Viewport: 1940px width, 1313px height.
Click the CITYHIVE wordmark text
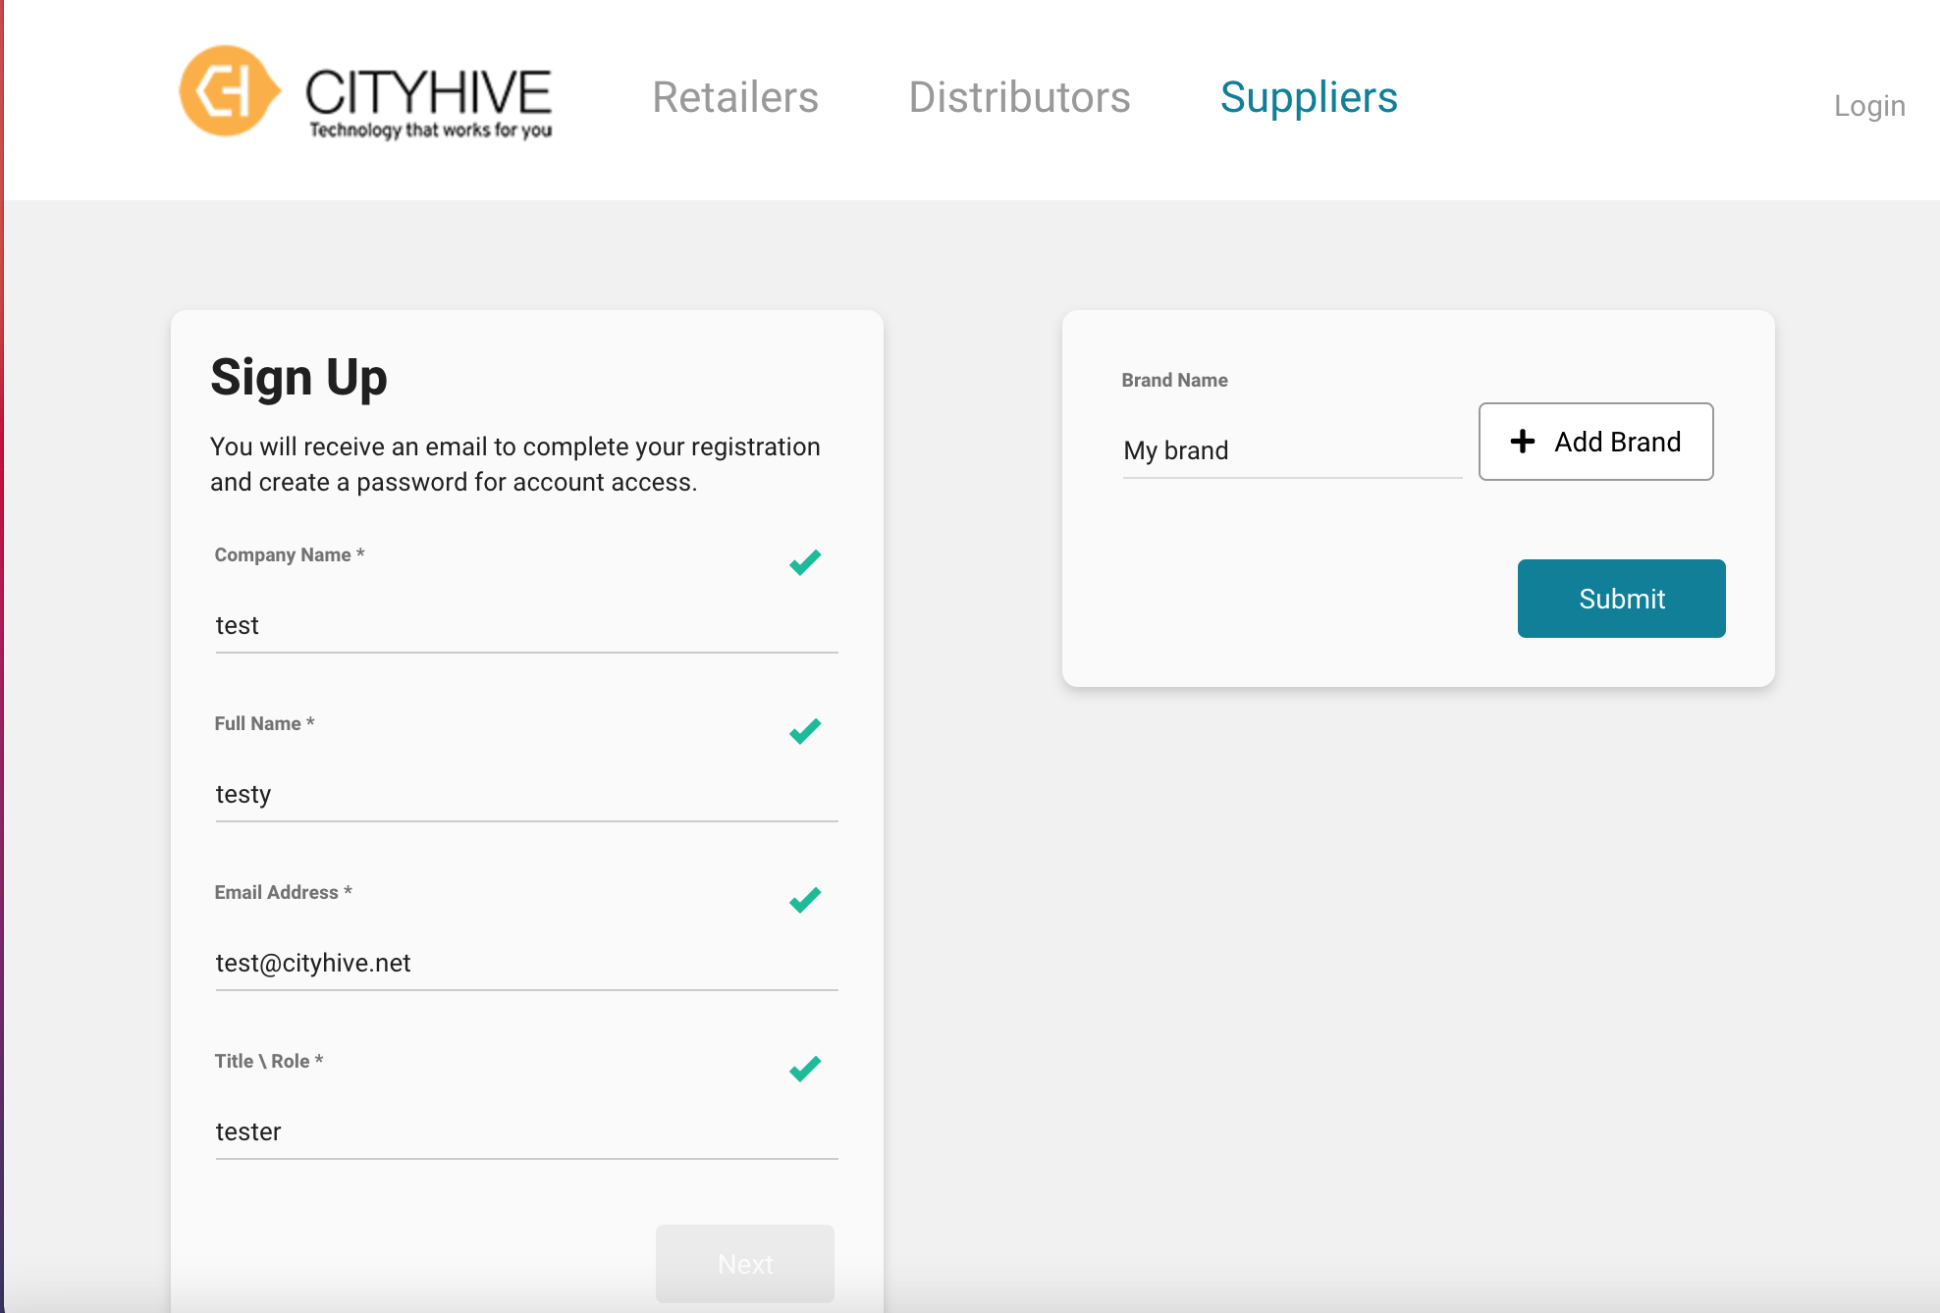tap(428, 91)
